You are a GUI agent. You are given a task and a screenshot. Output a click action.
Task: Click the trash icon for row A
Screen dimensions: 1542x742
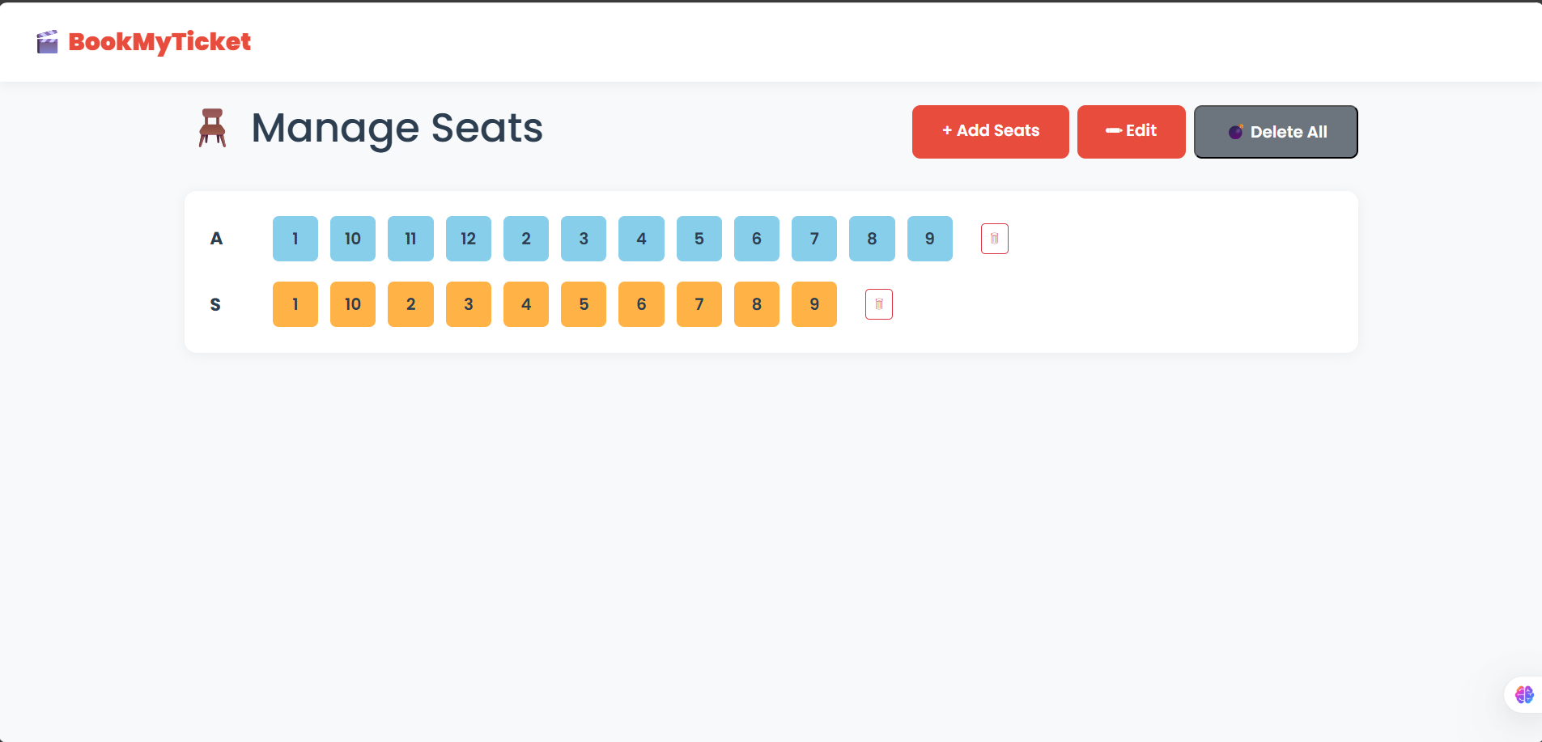click(x=994, y=238)
